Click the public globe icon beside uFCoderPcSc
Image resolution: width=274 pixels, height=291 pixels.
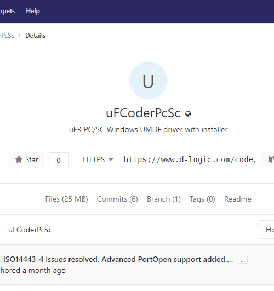tap(188, 114)
